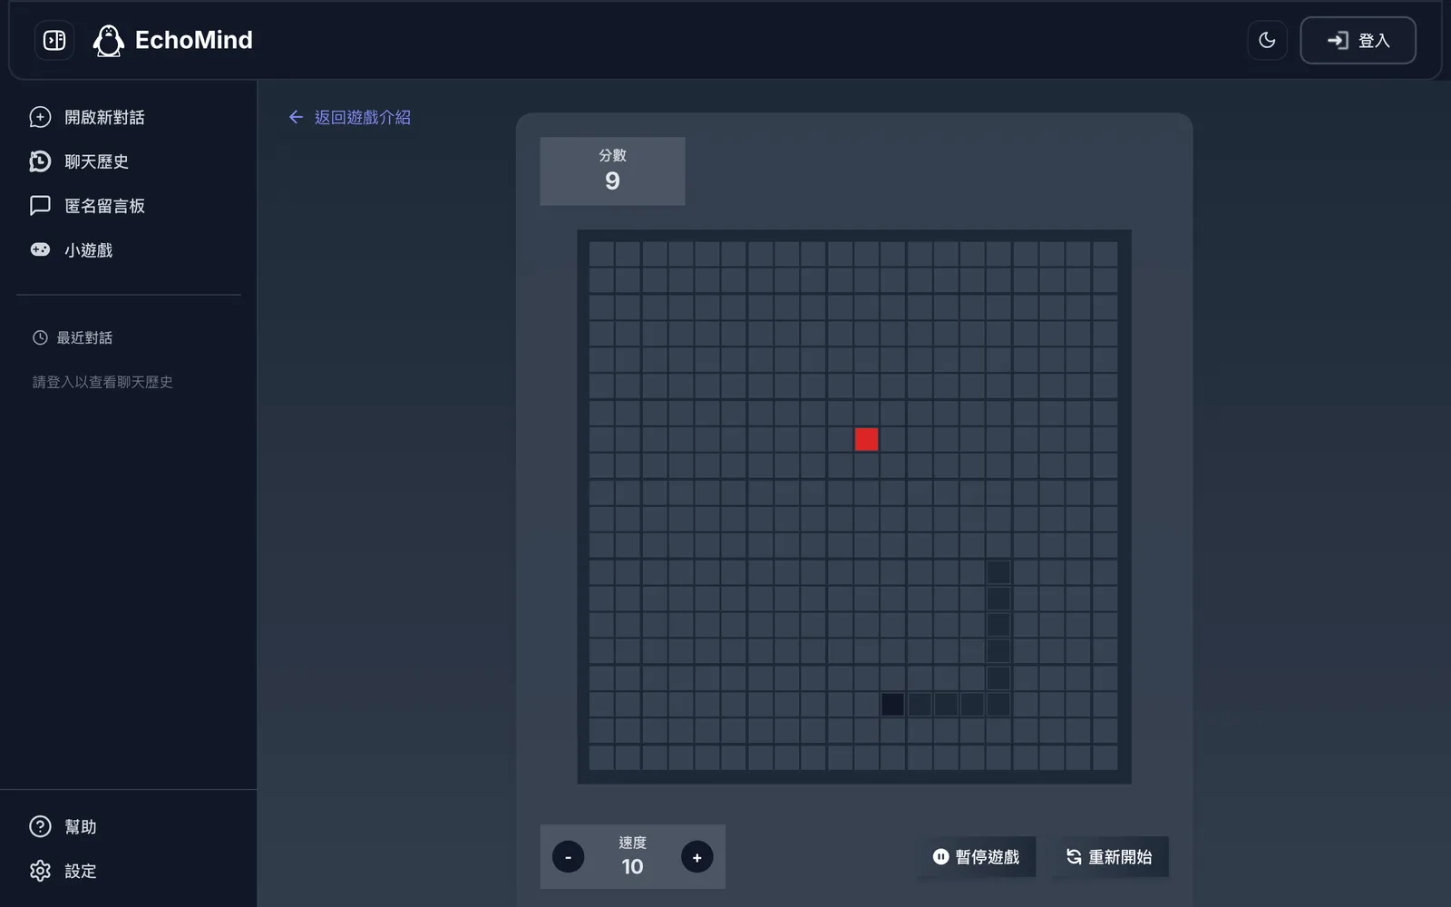
Task: Restart the game with 重新開始
Action: pos(1109,857)
